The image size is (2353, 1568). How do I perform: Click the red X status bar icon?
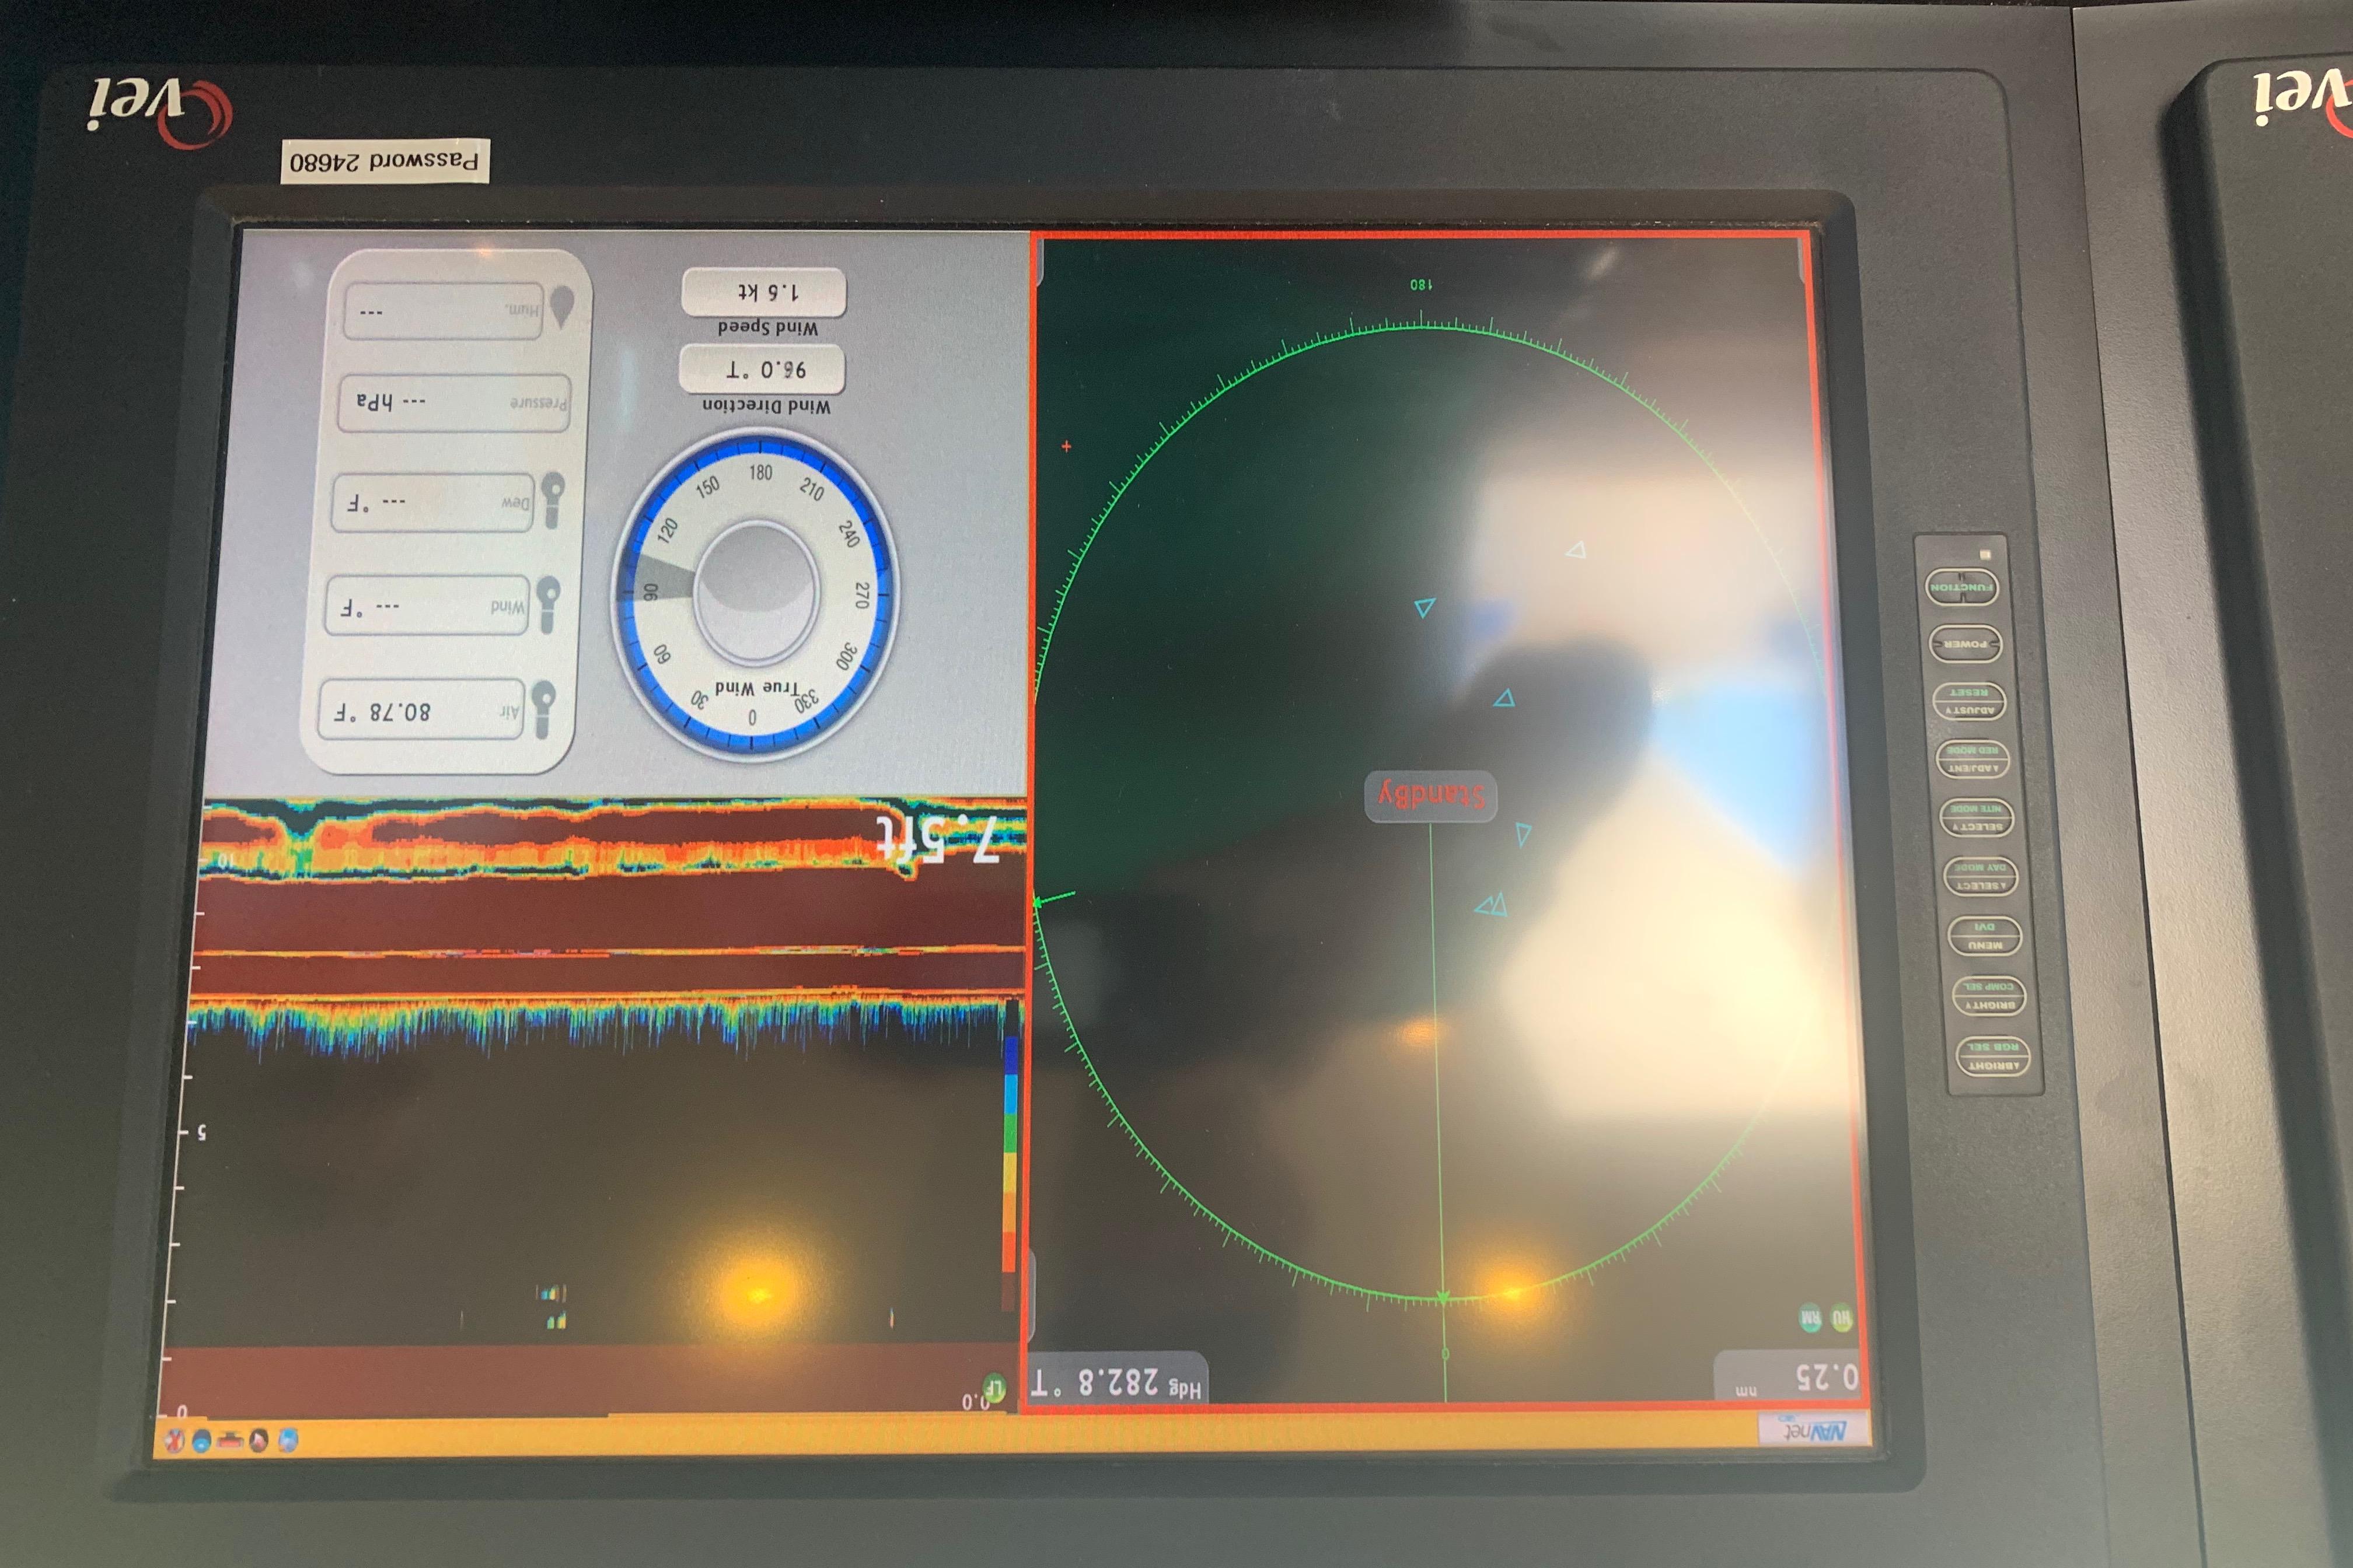[174, 1441]
